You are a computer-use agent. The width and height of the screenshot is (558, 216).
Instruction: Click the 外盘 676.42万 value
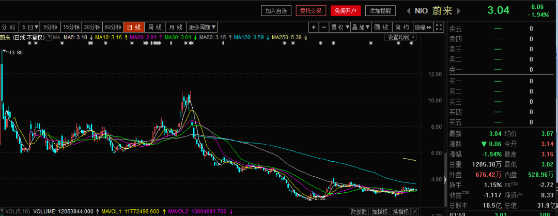point(489,175)
